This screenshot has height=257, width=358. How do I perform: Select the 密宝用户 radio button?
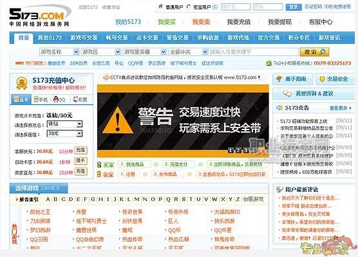(189, 7)
